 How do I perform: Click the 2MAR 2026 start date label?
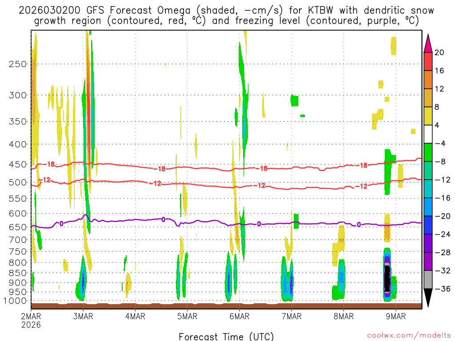pyautogui.click(x=31, y=320)
